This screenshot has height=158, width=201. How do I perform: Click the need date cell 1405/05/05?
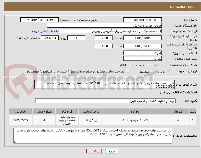click(x=20, y=120)
